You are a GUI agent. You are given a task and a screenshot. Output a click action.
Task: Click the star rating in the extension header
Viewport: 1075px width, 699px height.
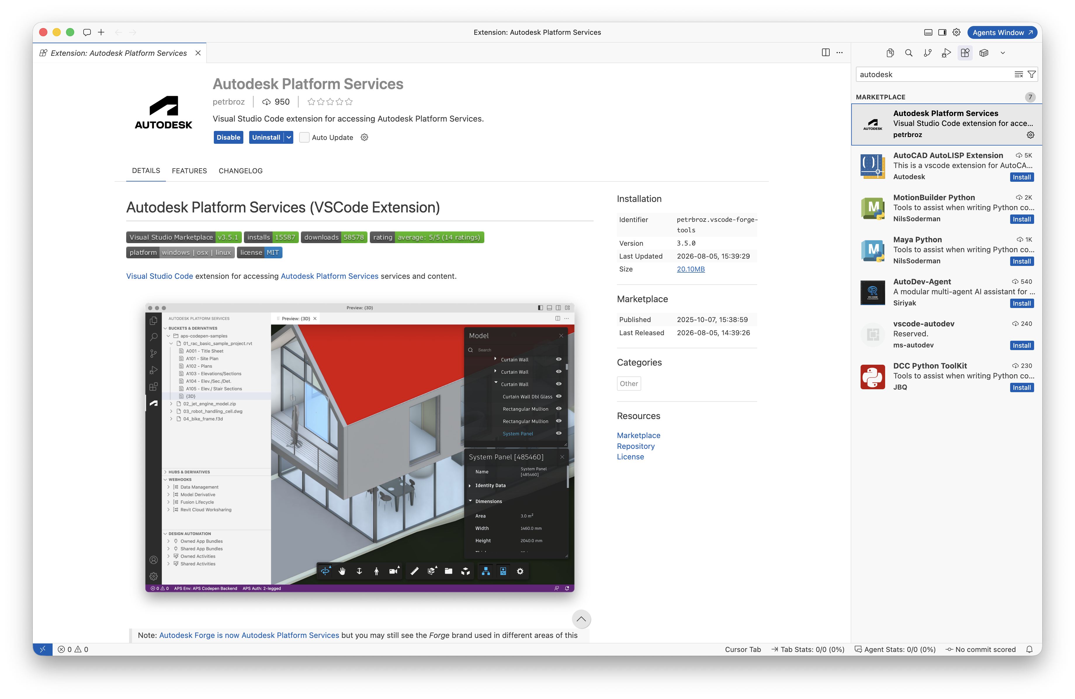[x=330, y=102]
